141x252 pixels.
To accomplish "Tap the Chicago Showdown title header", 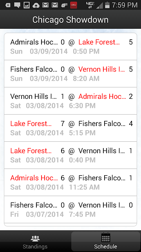I will pos(70,20).
